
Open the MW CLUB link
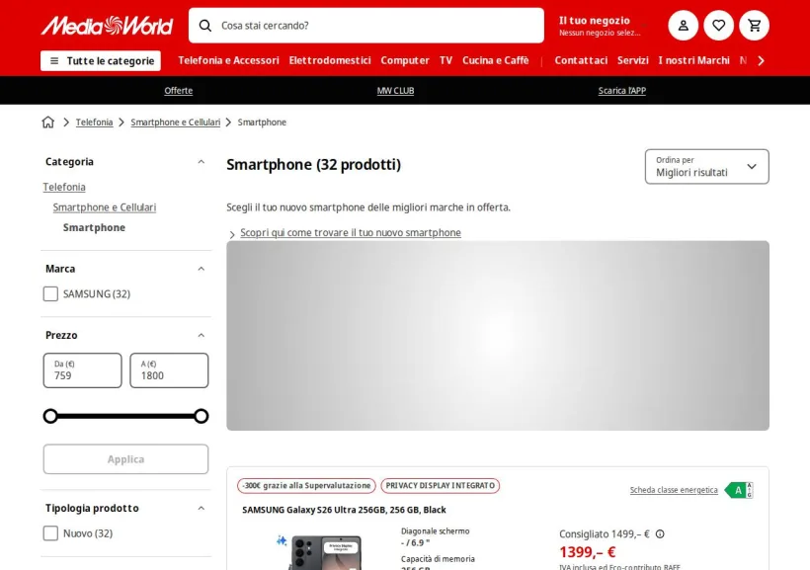click(x=395, y=91)
